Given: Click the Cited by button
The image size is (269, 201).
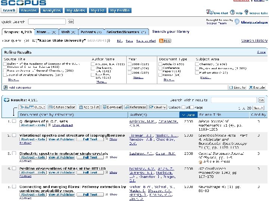Looking at the screenshot, I should coord(158,107).
